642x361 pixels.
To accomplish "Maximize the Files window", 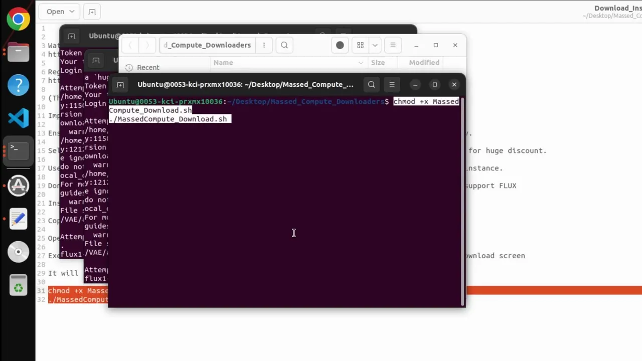I will [435, 45].
